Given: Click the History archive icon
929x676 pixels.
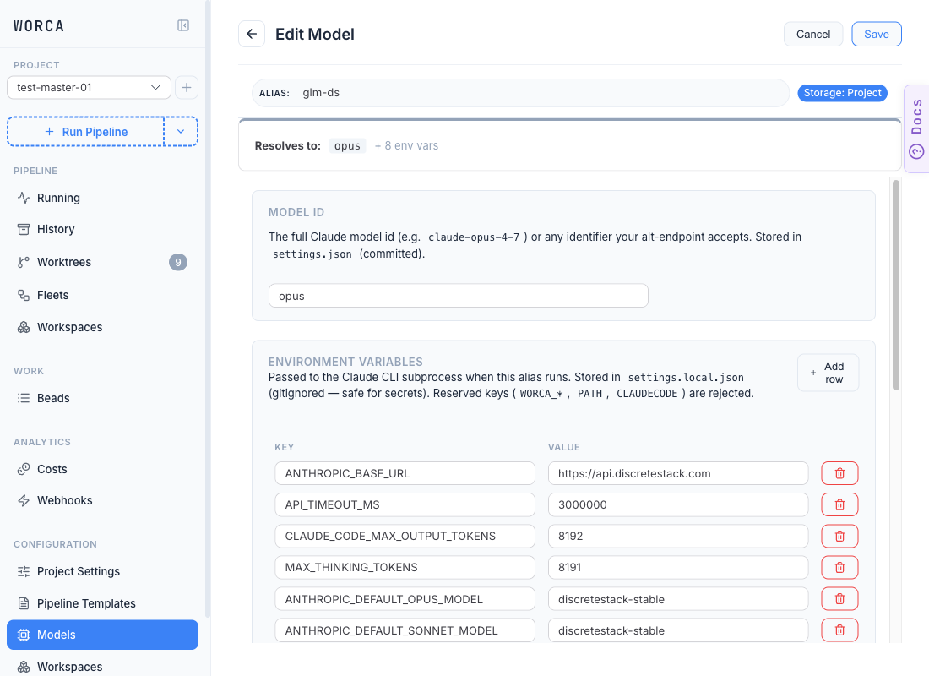Looking at the screenshot, I should pos(24,230).
